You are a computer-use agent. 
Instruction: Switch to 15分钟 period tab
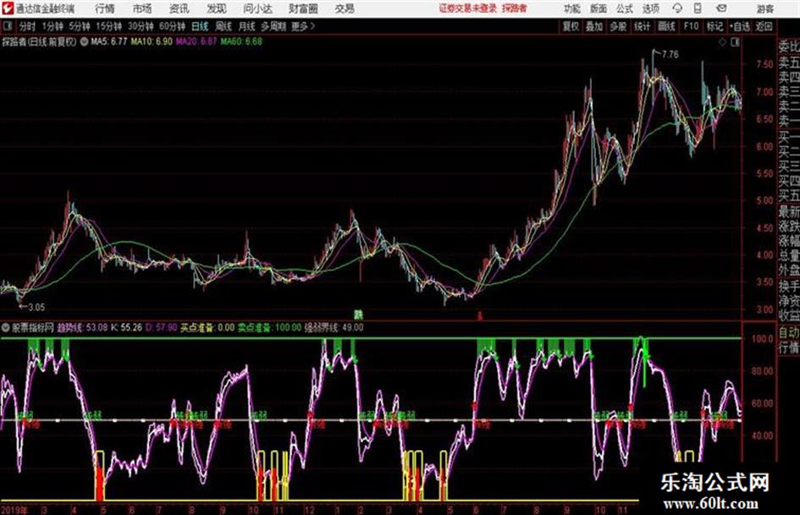click(x=108, y=26)
